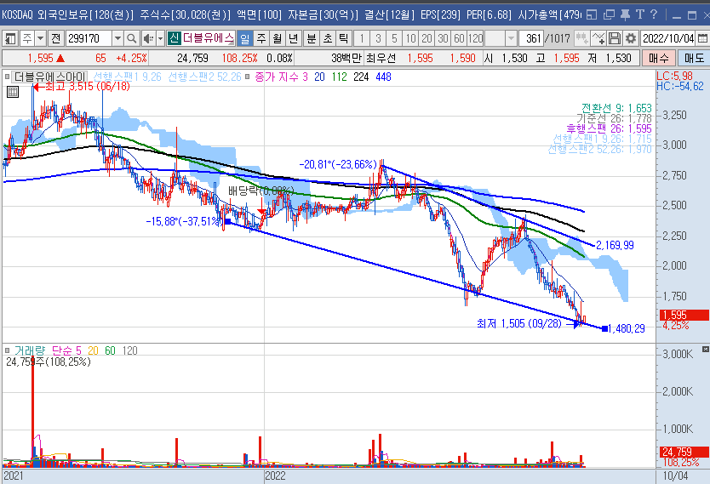The image size is (710, 484).
Task: Expand the speaker options dropdown arrow
Action: 160,38
